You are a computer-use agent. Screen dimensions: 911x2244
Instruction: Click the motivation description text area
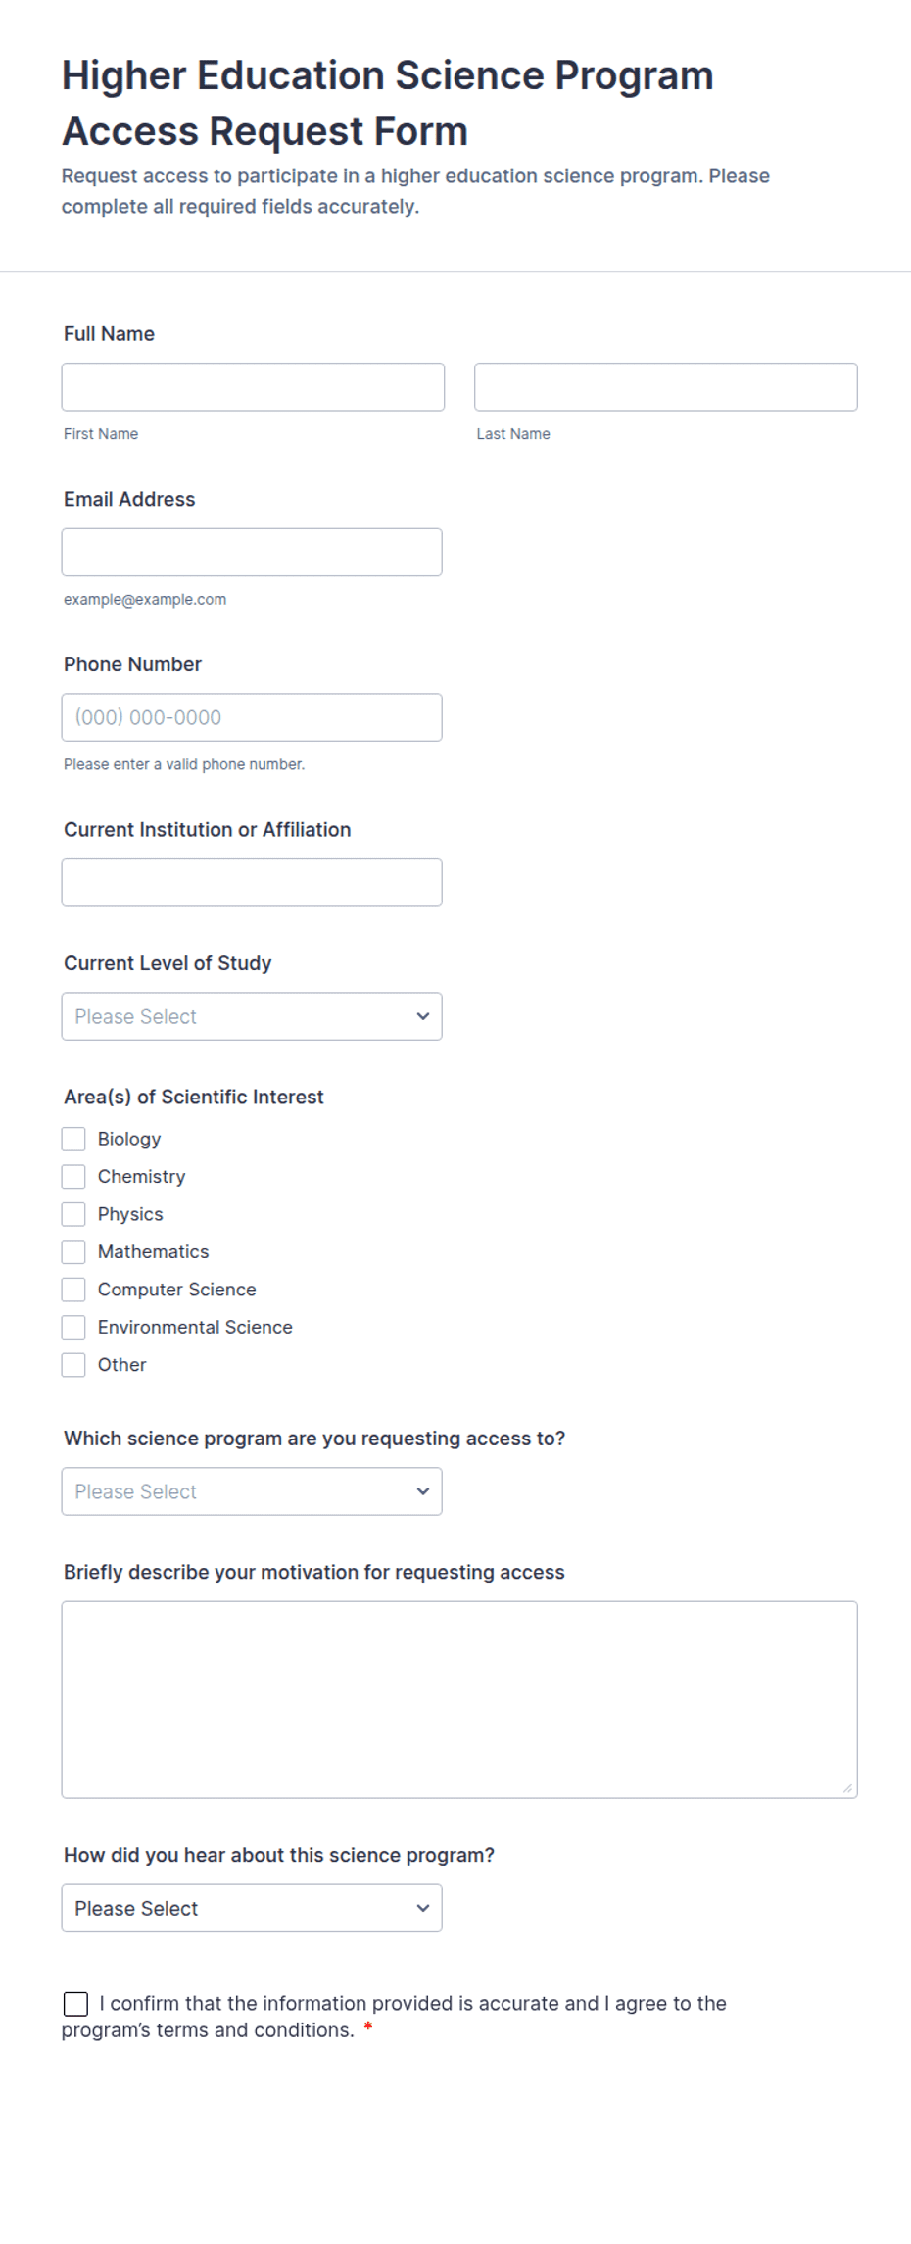click(x=459, y=1700)
